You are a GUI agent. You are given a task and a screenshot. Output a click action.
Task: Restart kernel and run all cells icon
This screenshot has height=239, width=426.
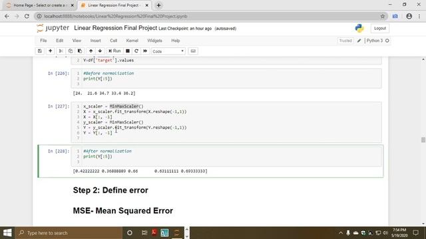145,51
